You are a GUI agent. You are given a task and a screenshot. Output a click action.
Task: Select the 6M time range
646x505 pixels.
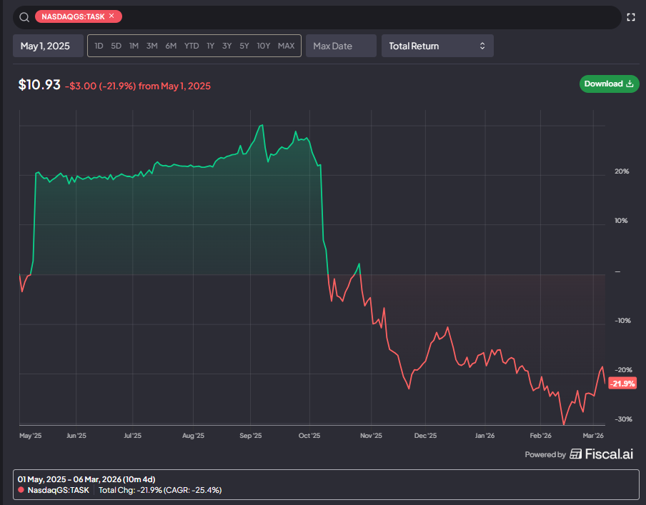[x=171, y=46]
